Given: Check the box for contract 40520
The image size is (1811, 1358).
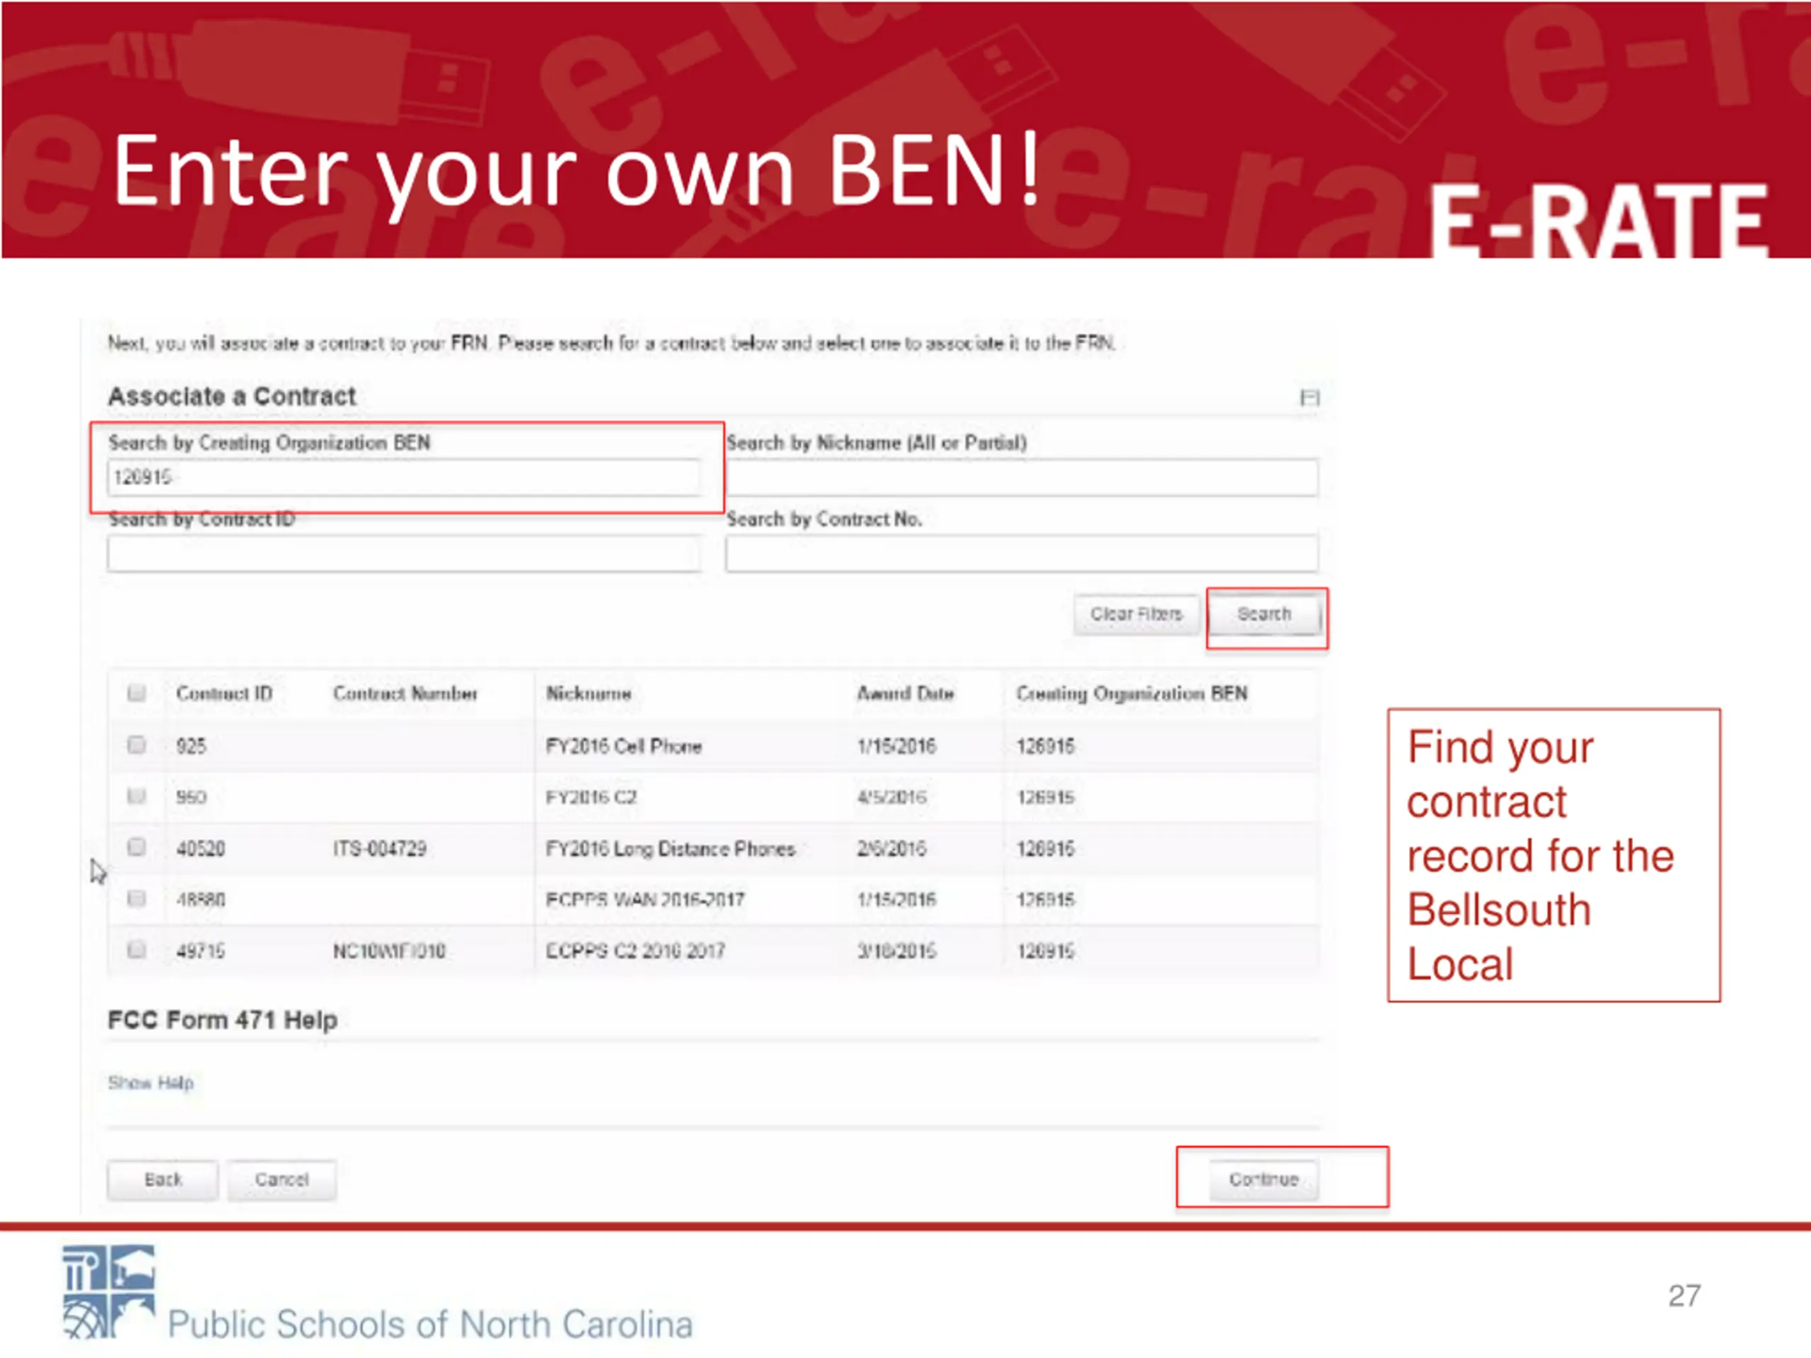Looking at the screenshot, I should [137, 847].
